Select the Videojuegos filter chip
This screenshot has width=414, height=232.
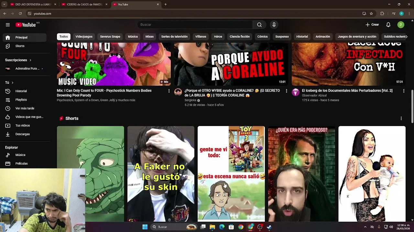pyautogui.click(x=84, y=37)
